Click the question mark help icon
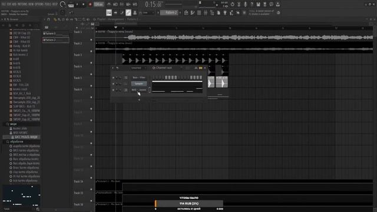This screenshot has width=377, height=212. (252, 4)
